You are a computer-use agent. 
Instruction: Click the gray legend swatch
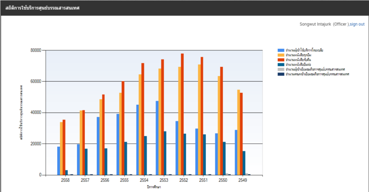(x=280, y=69)
